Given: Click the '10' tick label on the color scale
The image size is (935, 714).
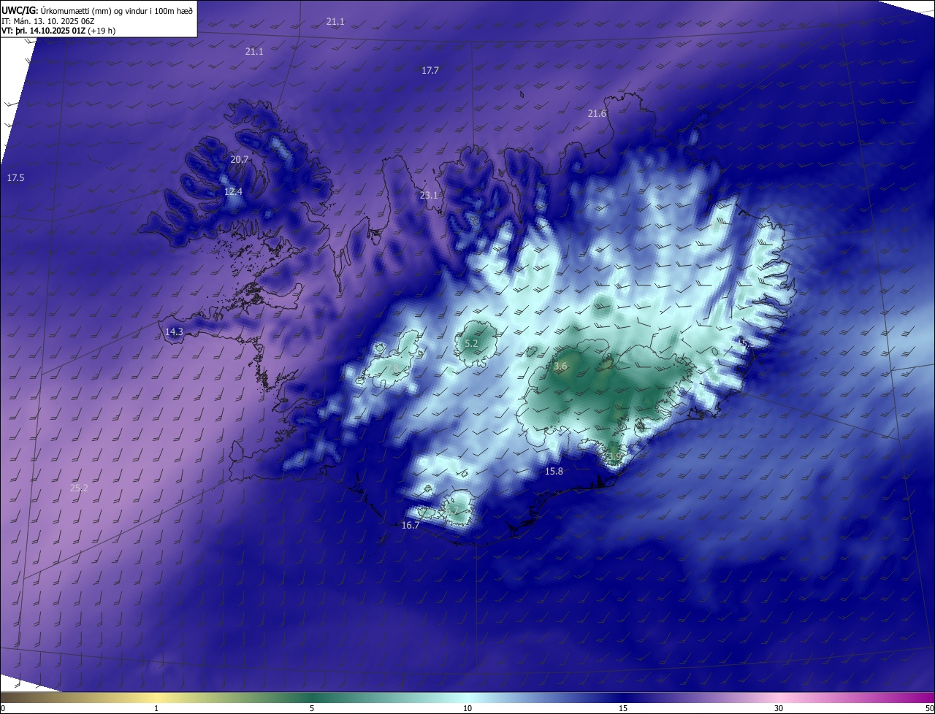Looking at the screenshot, I should (467, 708).
